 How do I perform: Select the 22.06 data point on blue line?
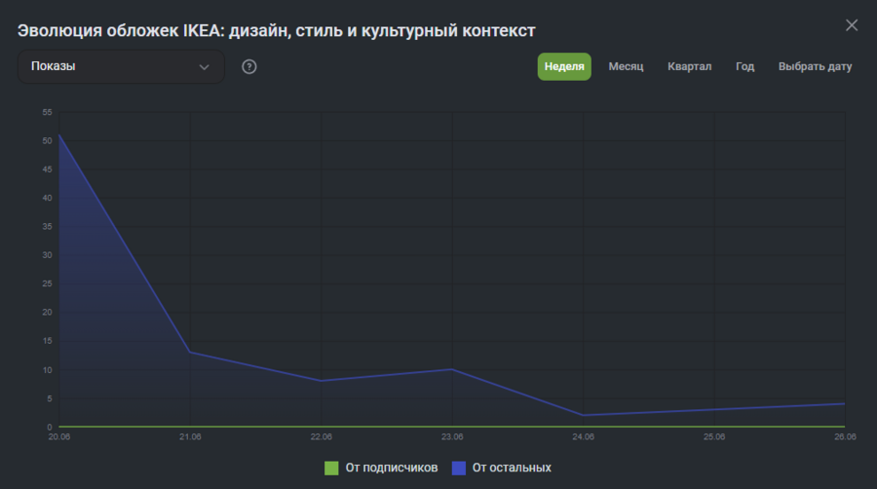(321, 381)
